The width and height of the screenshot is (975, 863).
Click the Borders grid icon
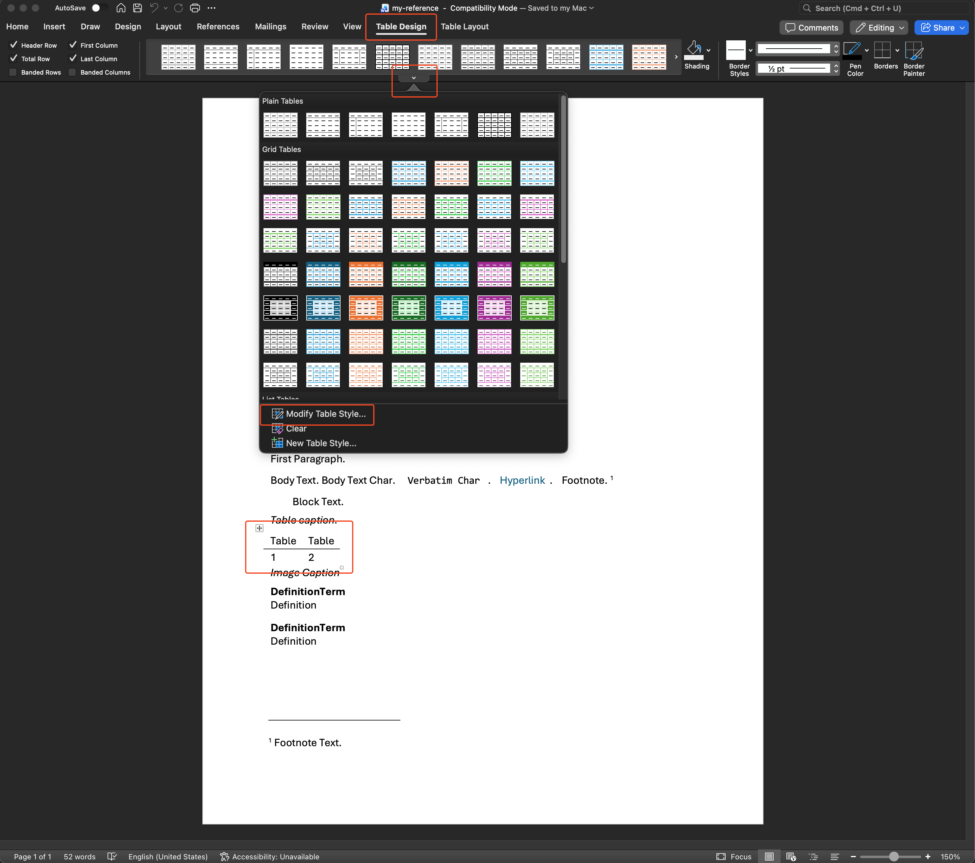882,50
